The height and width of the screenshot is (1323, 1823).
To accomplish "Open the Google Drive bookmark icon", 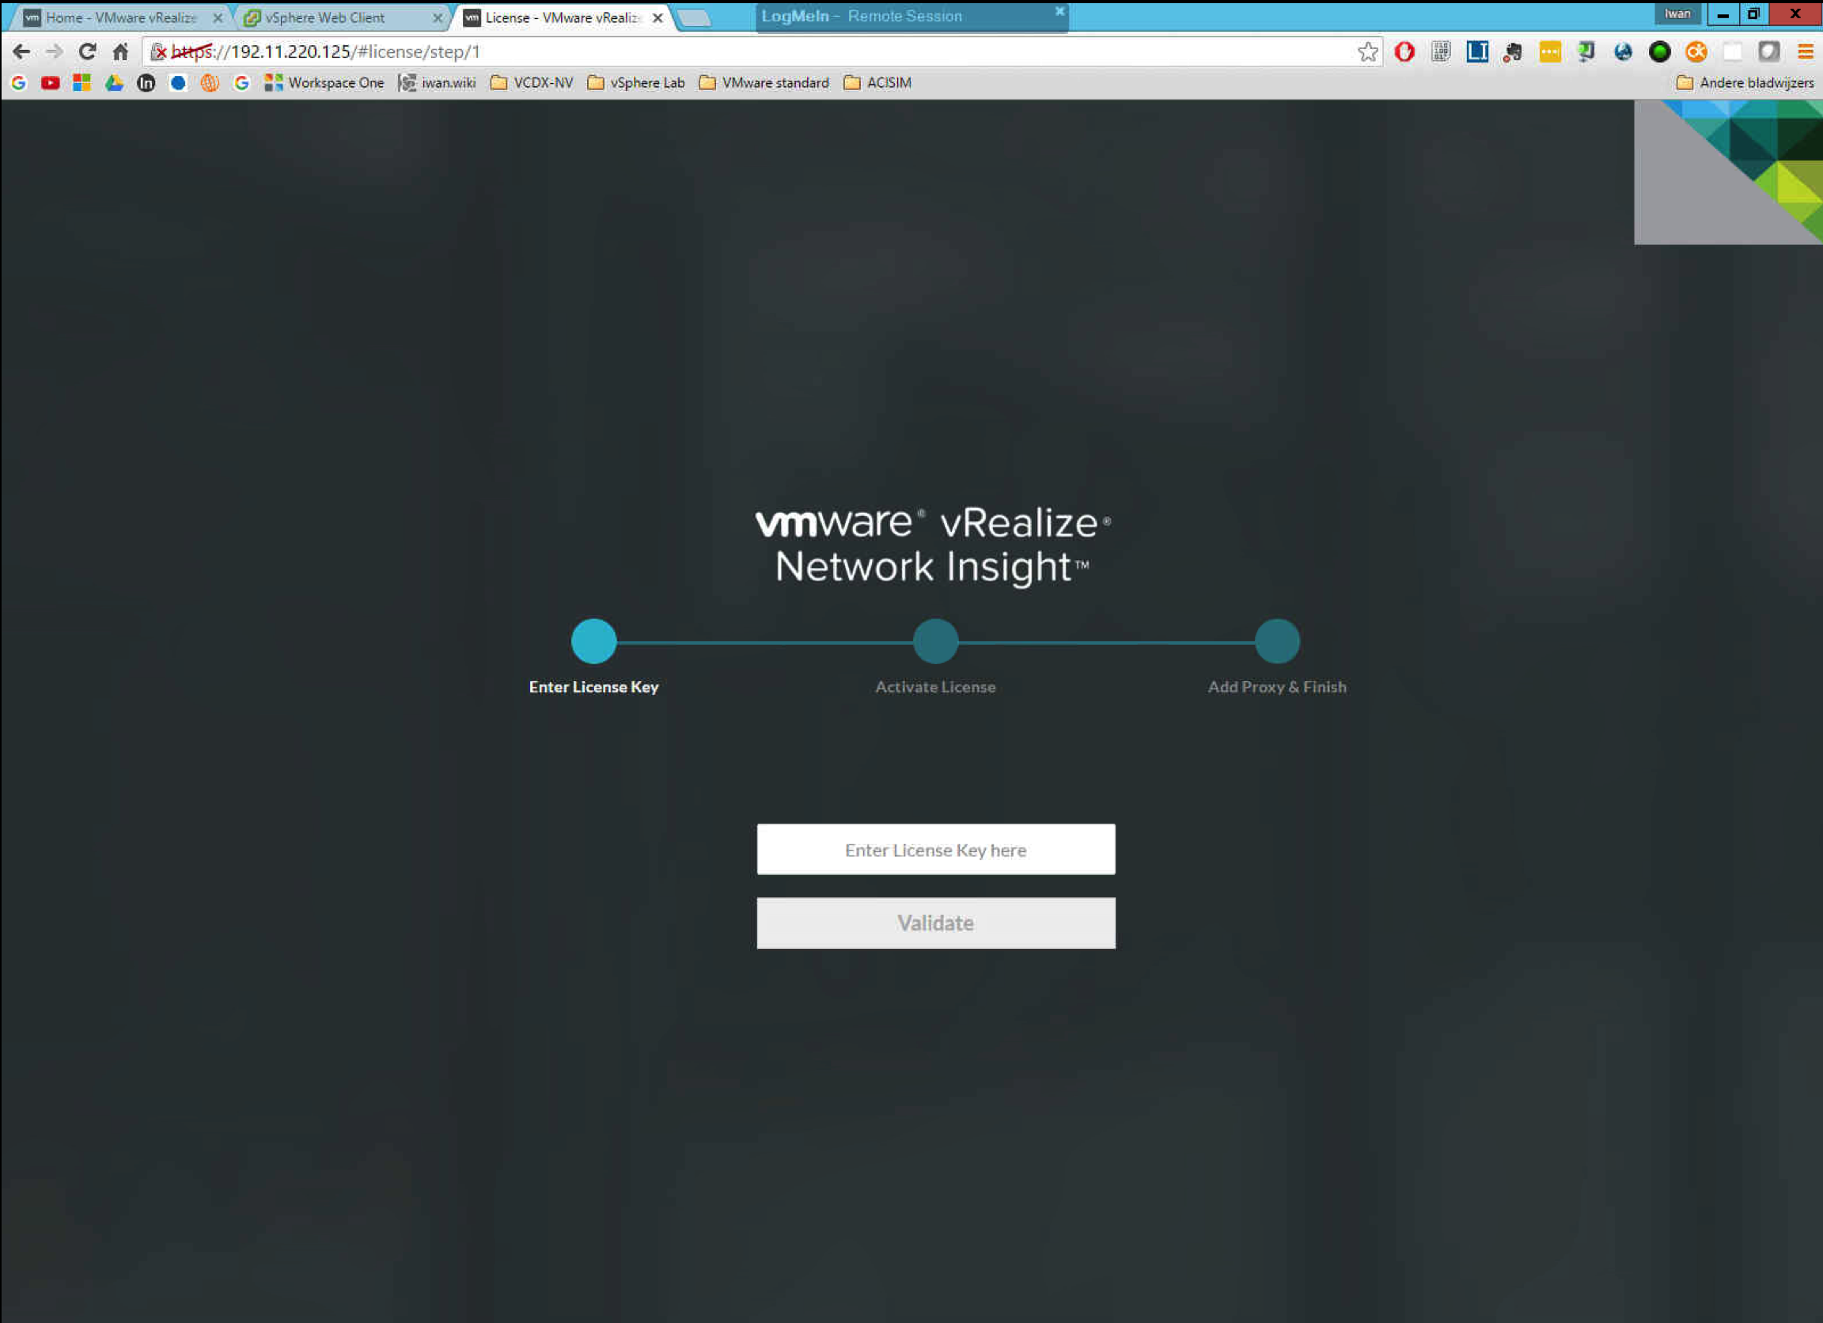I will (114, 83).
